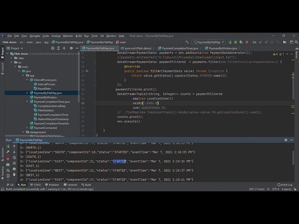Viewport: 299px width, 224px height.
Task: Select KeyedState class in project tree
Action: [44, 89]
